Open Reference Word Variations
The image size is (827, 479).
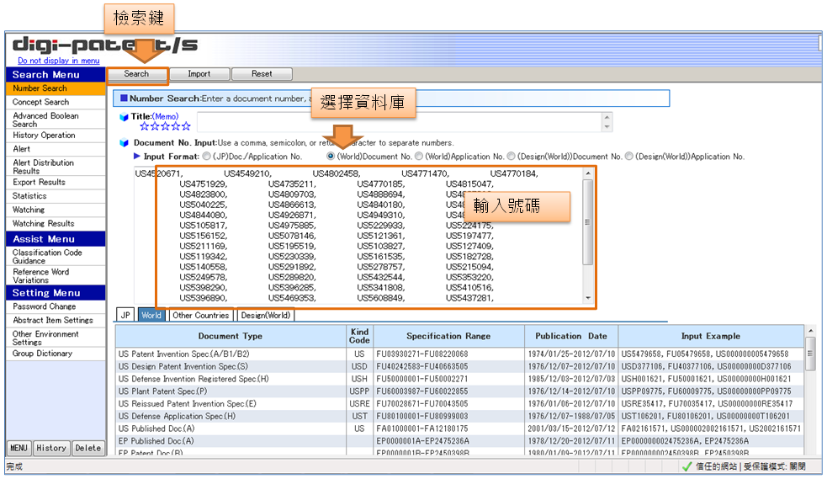click(x=56, y=275)
